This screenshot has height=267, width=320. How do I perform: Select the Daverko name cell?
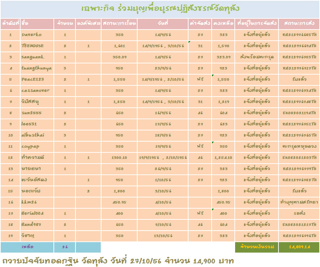[x=37, y=35]
